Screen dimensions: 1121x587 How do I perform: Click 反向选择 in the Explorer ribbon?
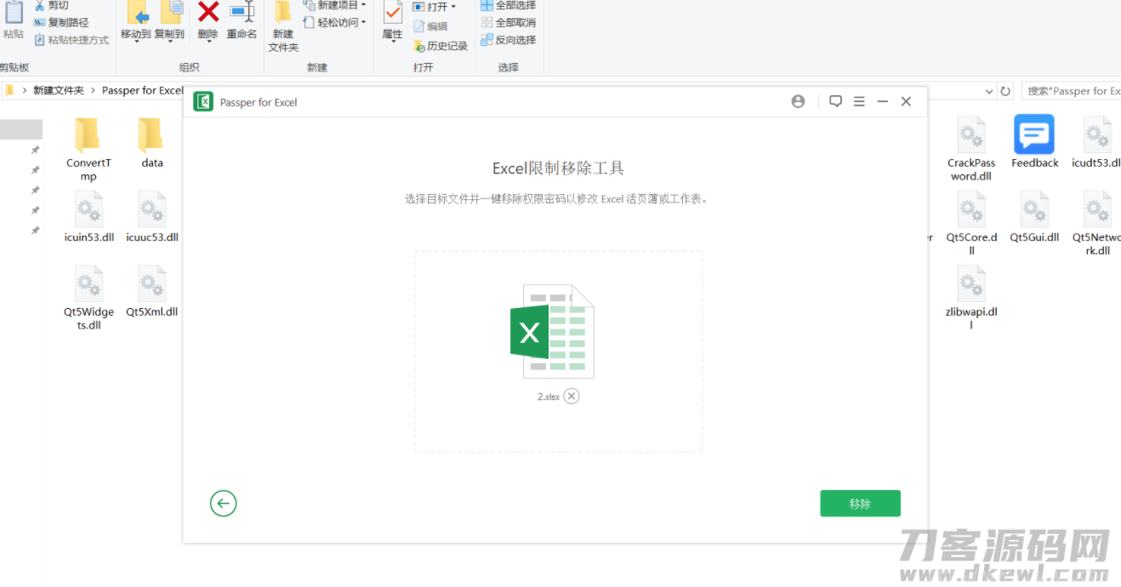click(509, 40)
